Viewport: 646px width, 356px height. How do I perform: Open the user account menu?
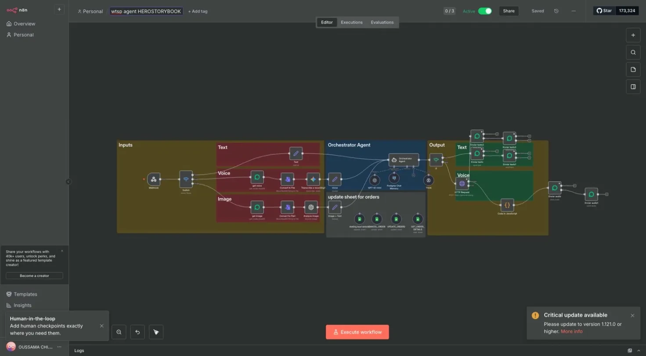[59, 347]
